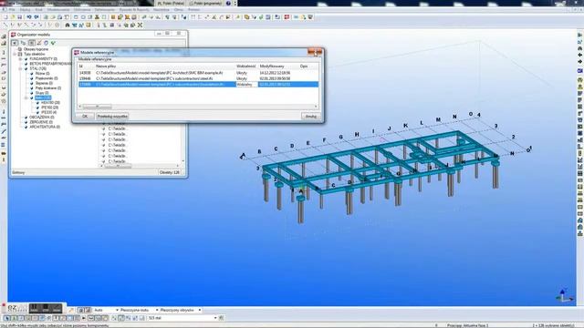The width and height of the screenshot is (584, 328).
Task: Open the Pomoc menu
Action: click(193, 10)
